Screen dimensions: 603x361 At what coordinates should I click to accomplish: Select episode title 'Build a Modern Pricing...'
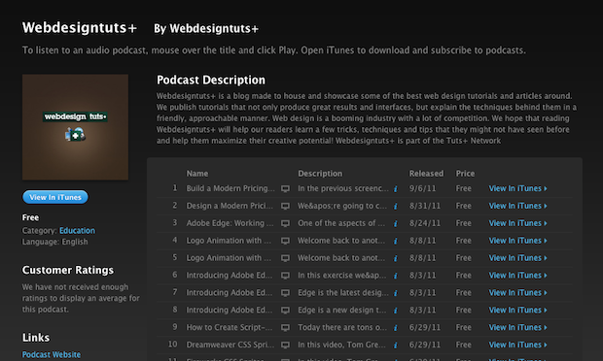(x=231, y=188)
